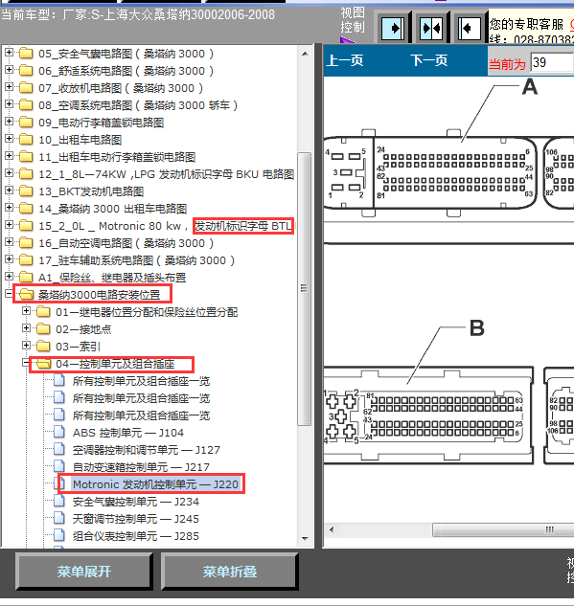Select the 03—索引 folder label
Viewport: 574px width, 606px height.
[79, 347]
